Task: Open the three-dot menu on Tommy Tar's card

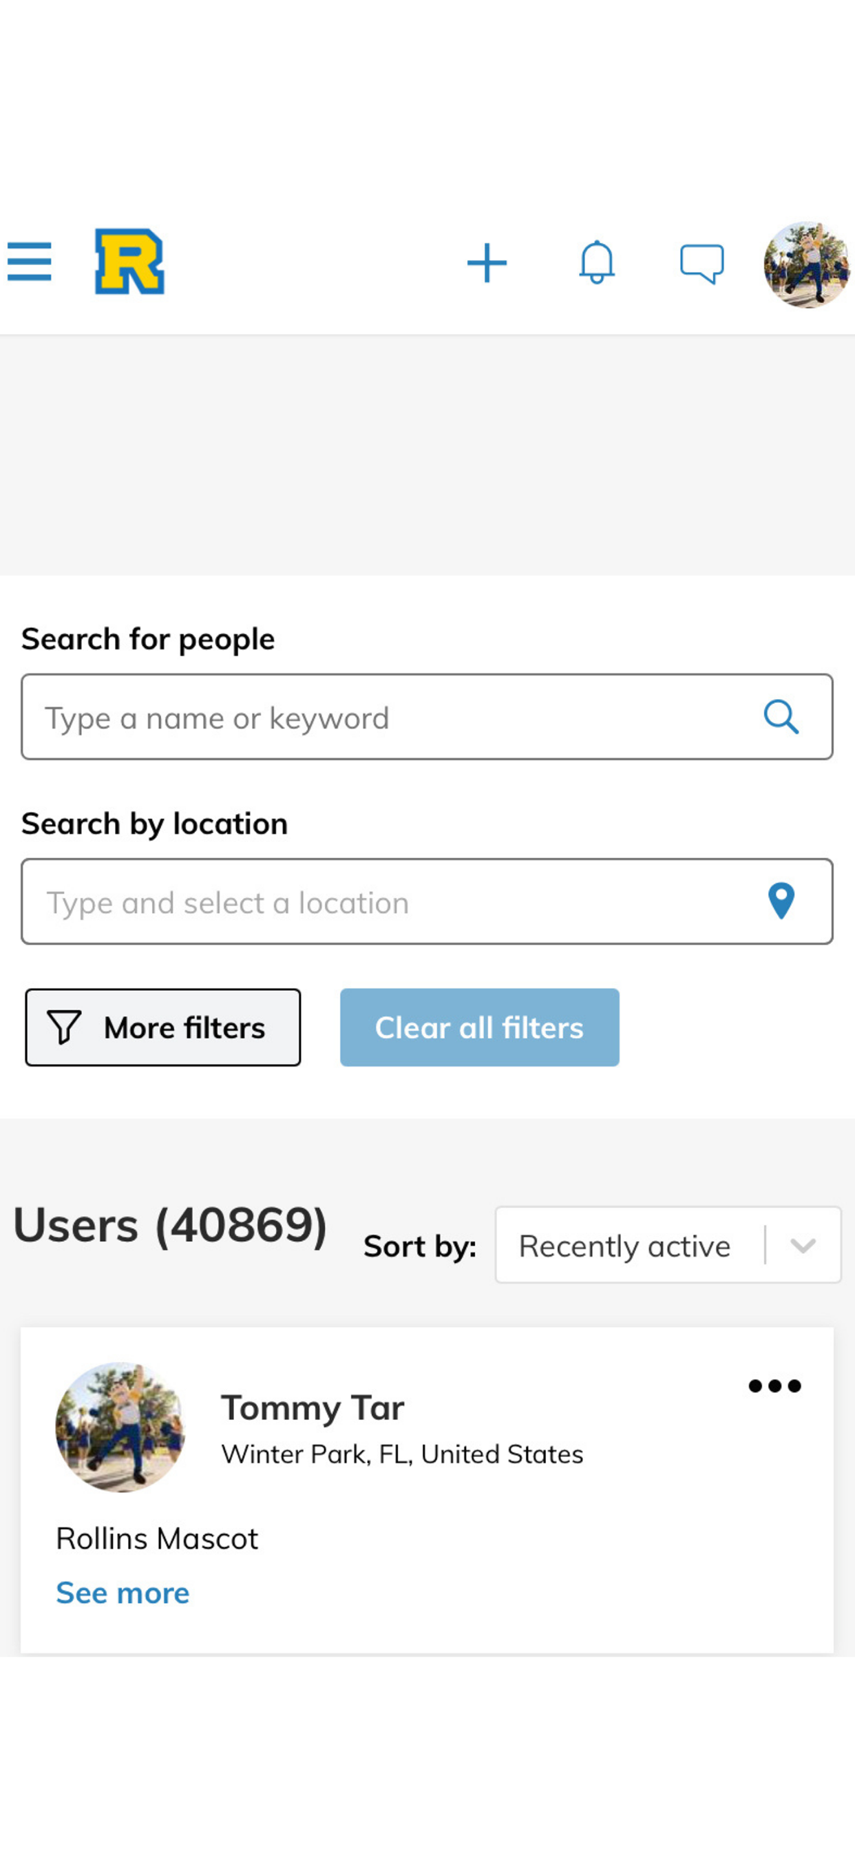Action: [x=774, y=1386]
